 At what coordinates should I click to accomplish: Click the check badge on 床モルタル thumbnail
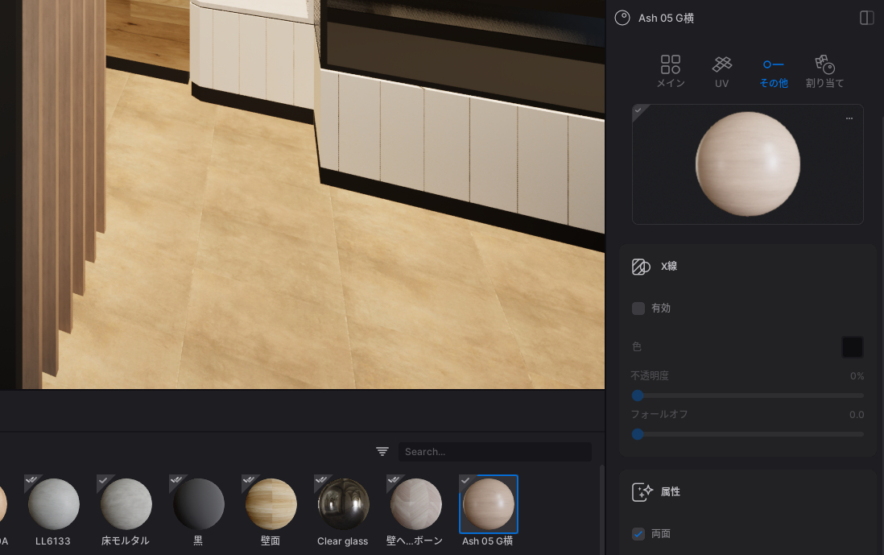(102, 481)
